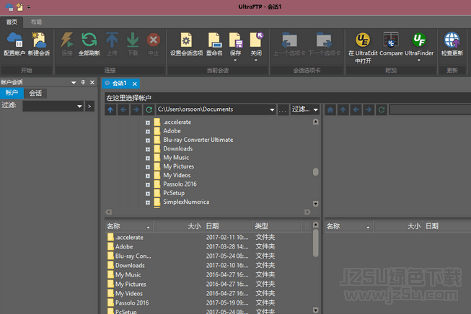Click the 保存 save session icon
The height and width of the screenshot is (314, 471).
235,40
